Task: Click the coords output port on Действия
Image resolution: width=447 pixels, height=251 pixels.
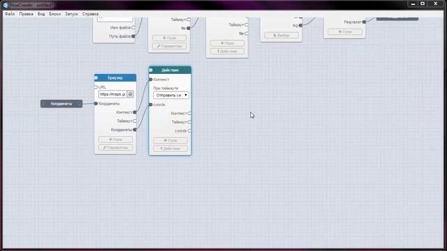Action: coord(189,131)
